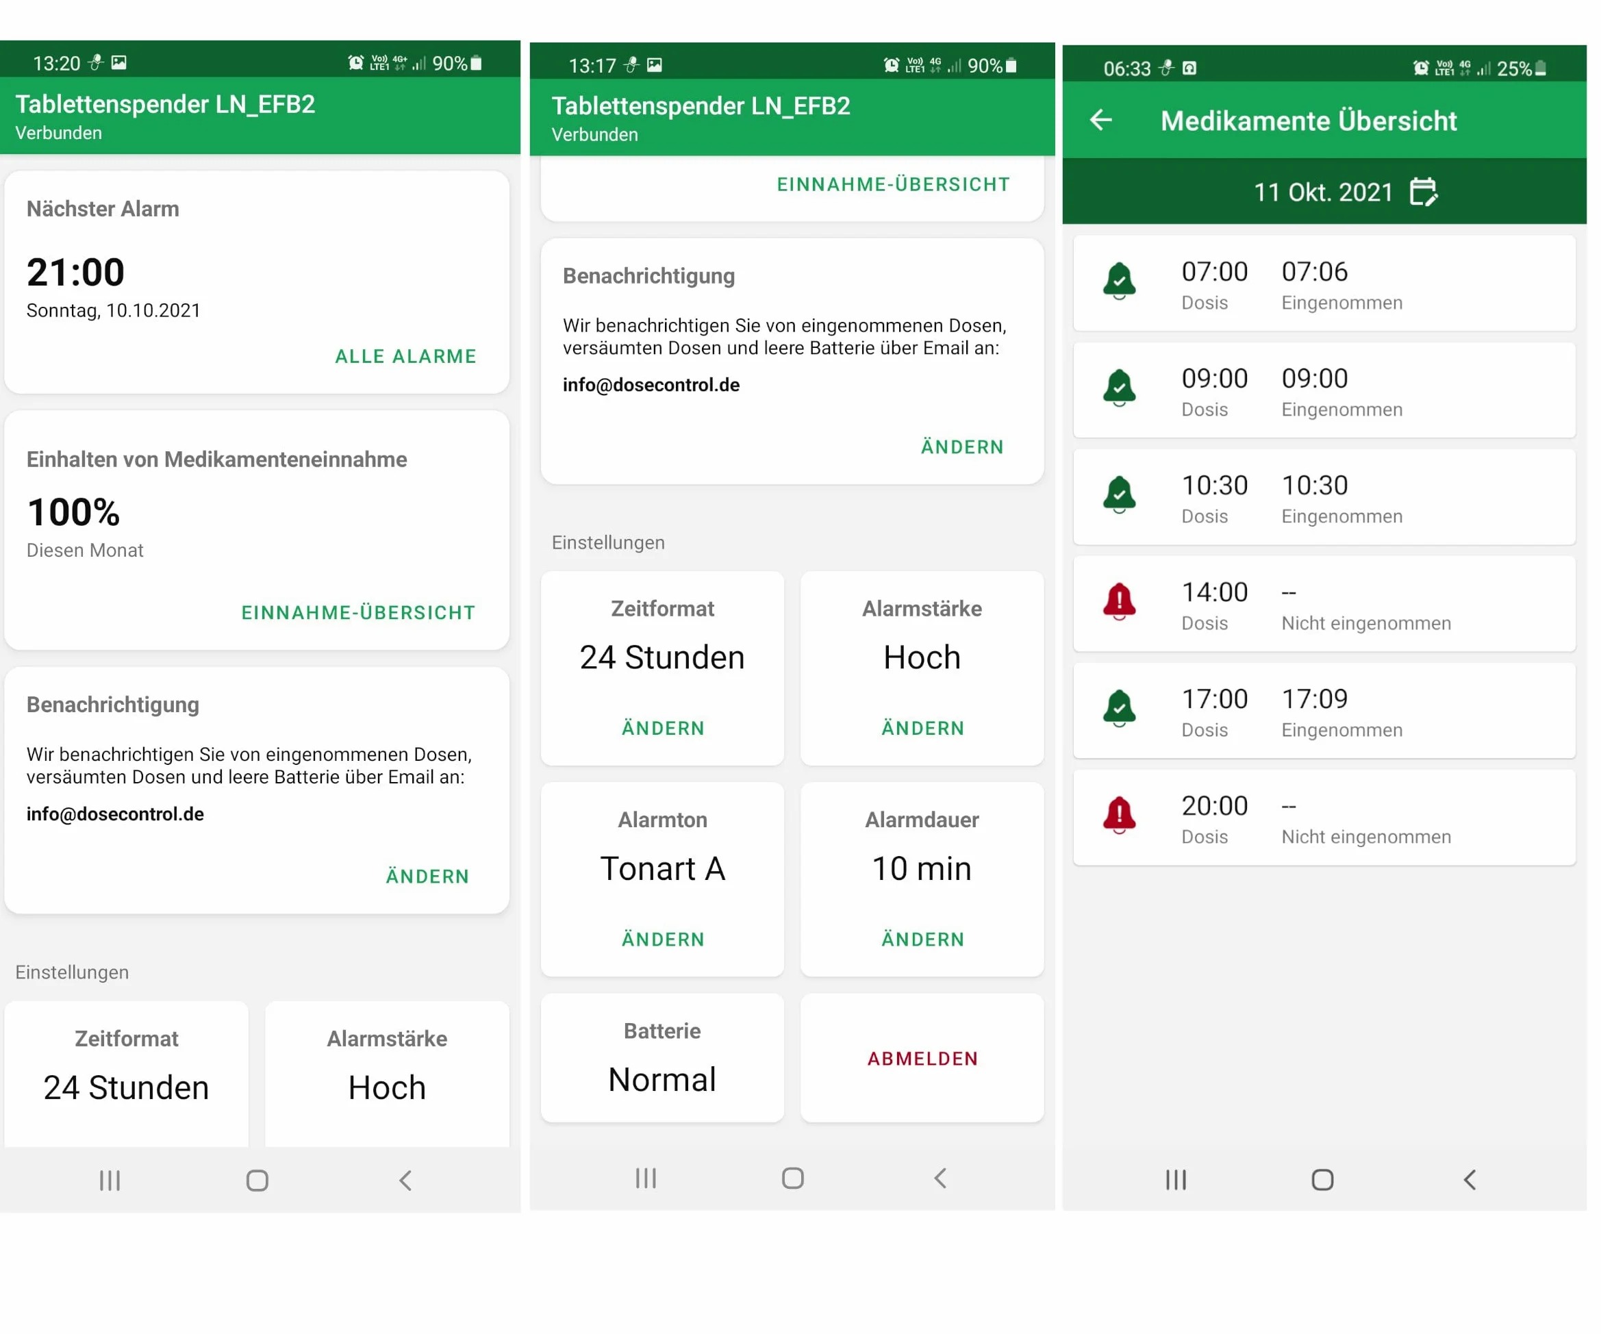Tap the 21:00 next alarm time

(x=75, y=272)
